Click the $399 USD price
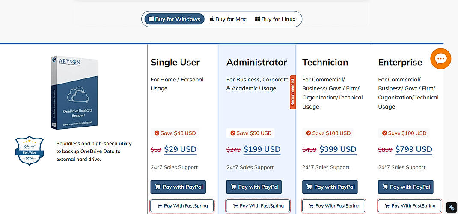Image resolution: width=458 pixels, height=214 pixels. (338, 149)
